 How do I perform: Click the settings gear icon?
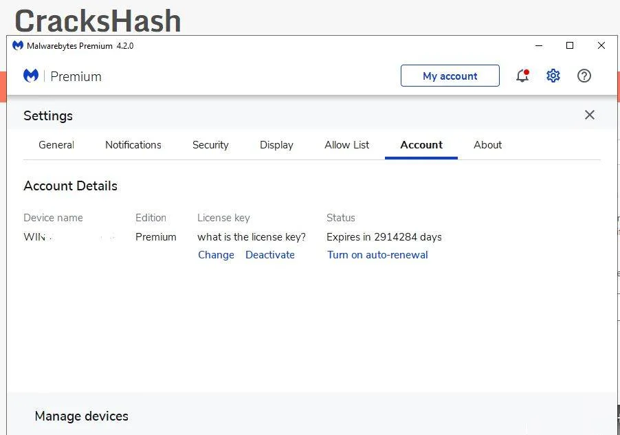coord(553,76)
